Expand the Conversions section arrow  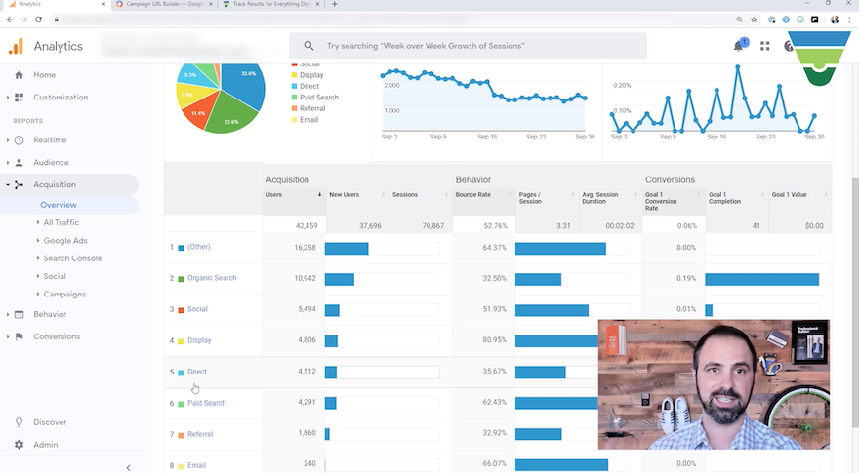click(x=8, y=336)
